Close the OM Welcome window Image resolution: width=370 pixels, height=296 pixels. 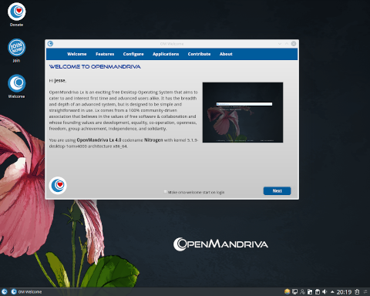click(294, 44)
